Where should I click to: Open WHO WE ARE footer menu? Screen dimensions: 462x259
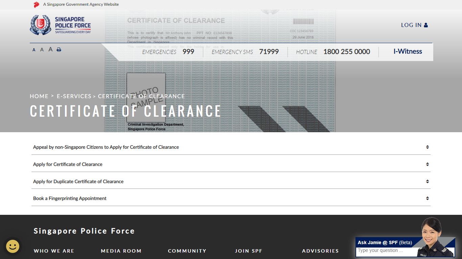pyautogui.click(x=54, y=251)
